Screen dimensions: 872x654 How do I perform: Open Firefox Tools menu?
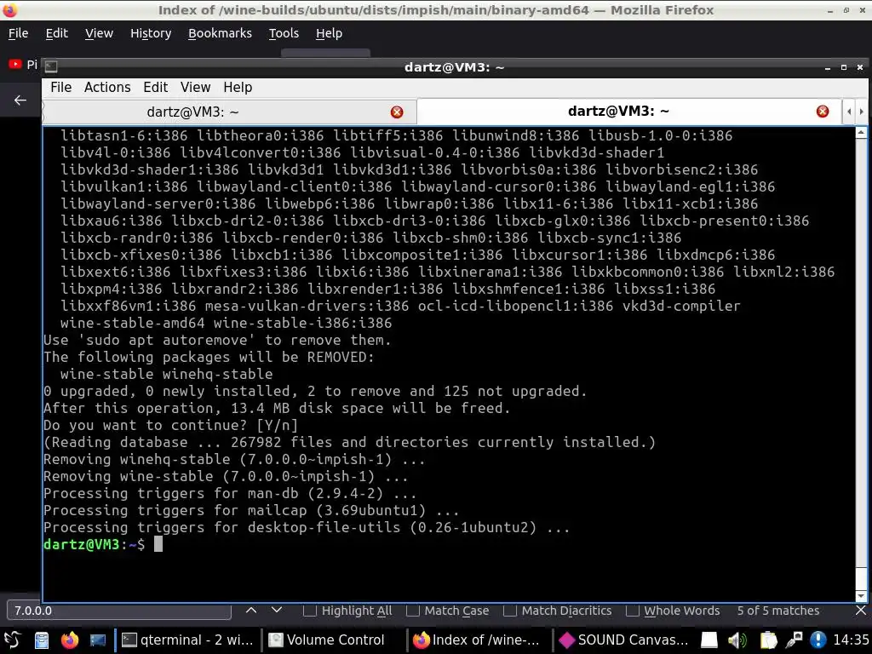pyautogui.click(x=284, y=33)
